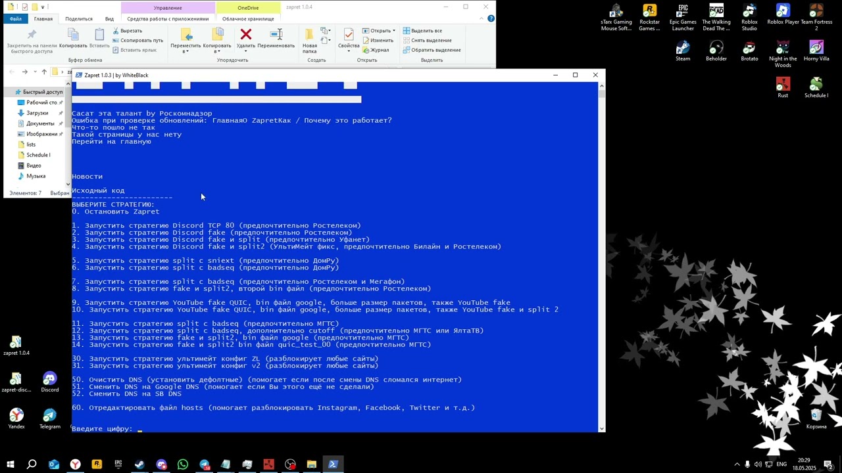
Task: Click the ENG input language indicator
Action: click(781, 464)
